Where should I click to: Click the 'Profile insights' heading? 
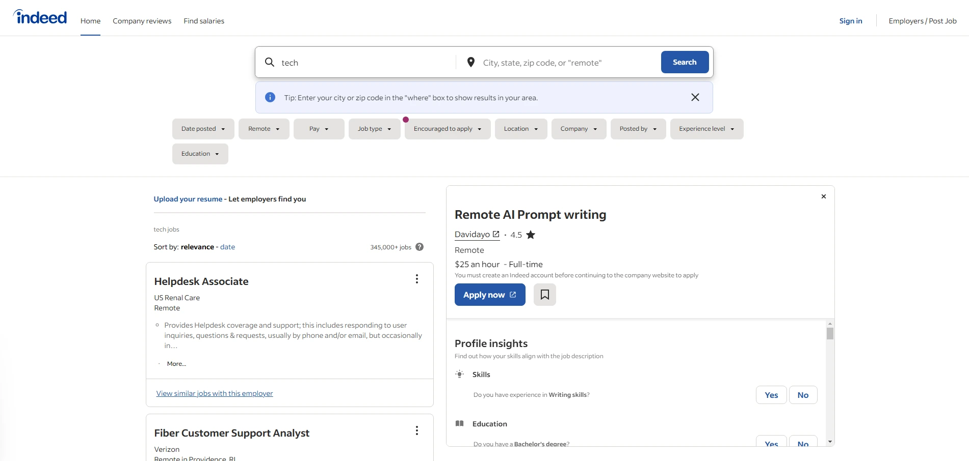pos(491,343)
